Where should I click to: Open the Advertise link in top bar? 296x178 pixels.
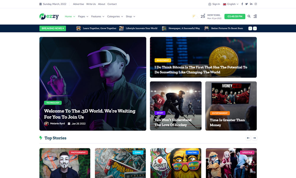tap(78, 4)
